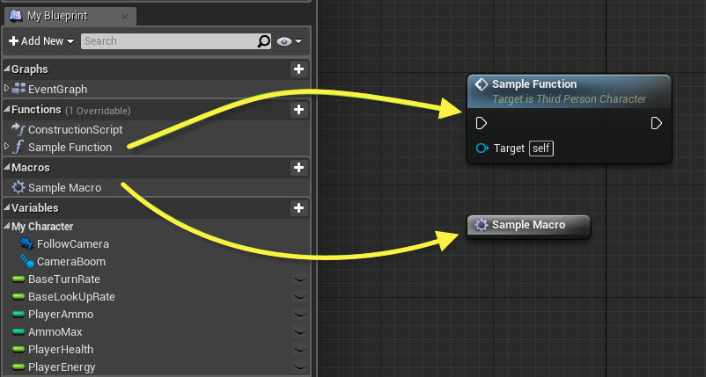The width and height of the screenshot is (706, 377).
Task: Click the CameraBoom spring arm icon
Action: (27, 261)
